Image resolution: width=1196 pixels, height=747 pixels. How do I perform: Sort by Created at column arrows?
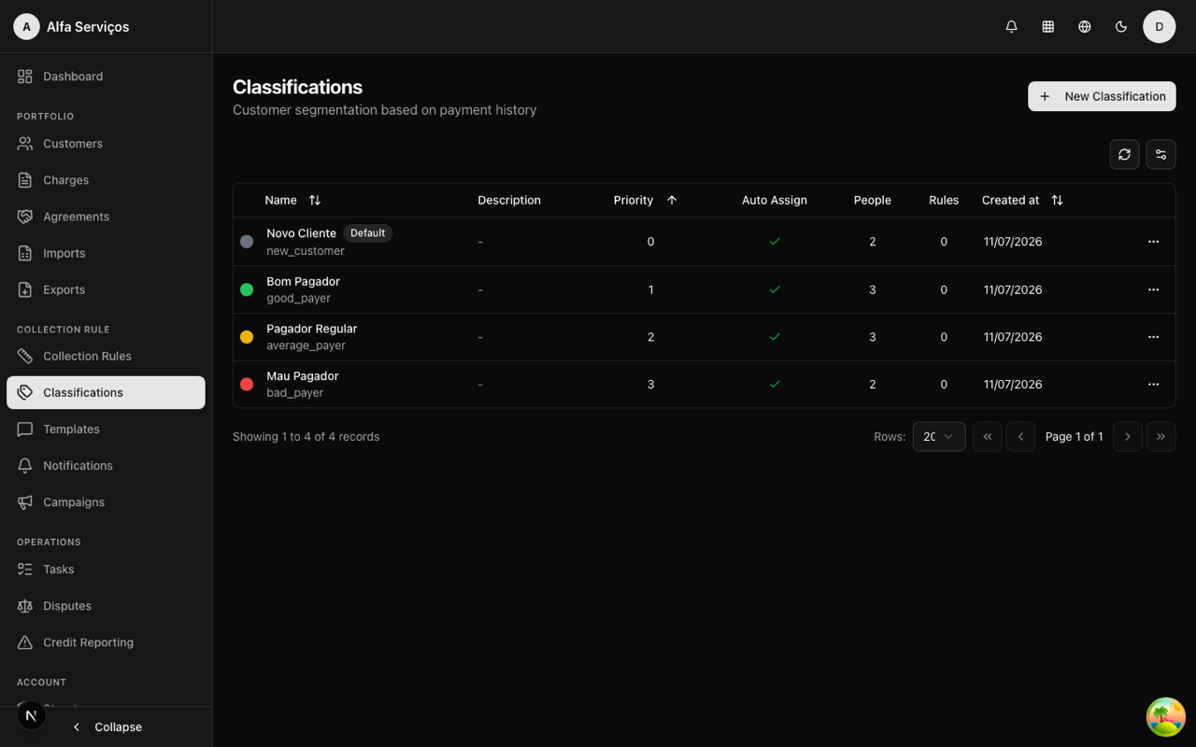(x=1057, y=200)
